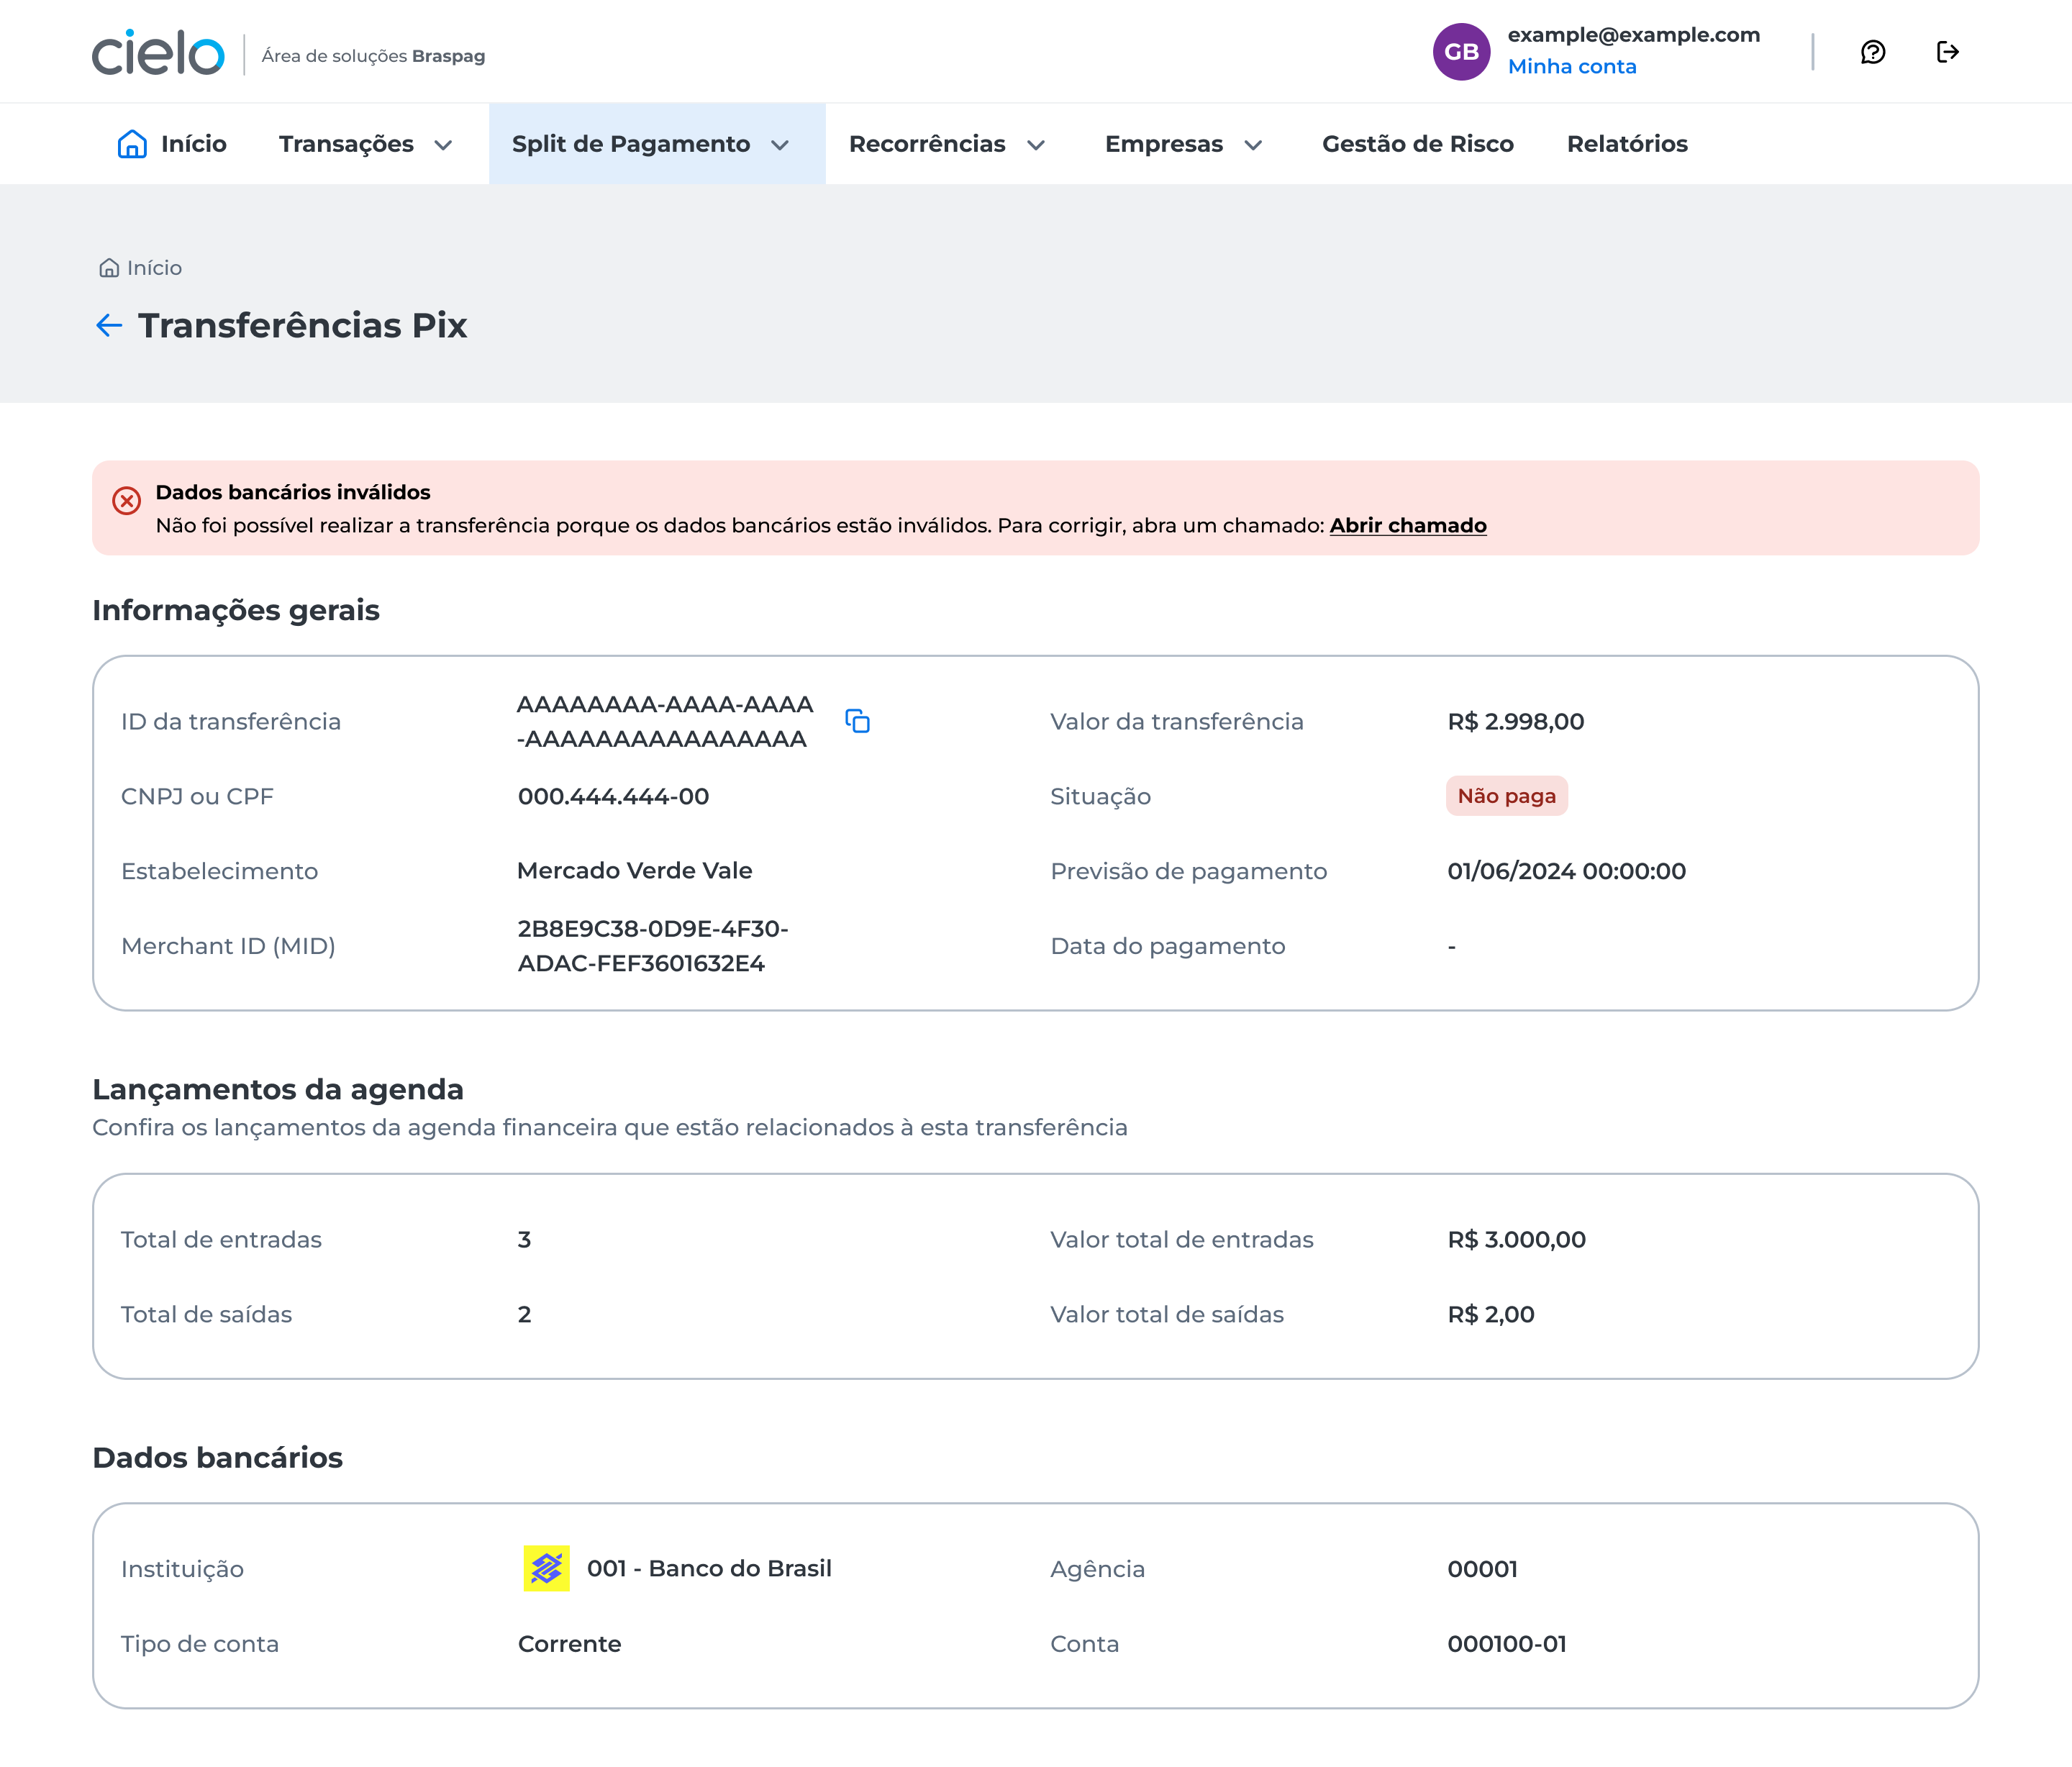This screenshot has height=1767, width=2072.
Task: Click Dados bancários inválidos alert title
Action: click(293, 492)
